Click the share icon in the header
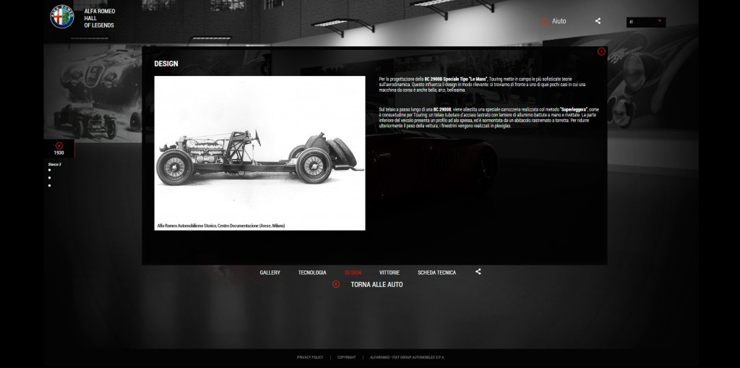This screenshot has width=740, height=368. point(598,21)
